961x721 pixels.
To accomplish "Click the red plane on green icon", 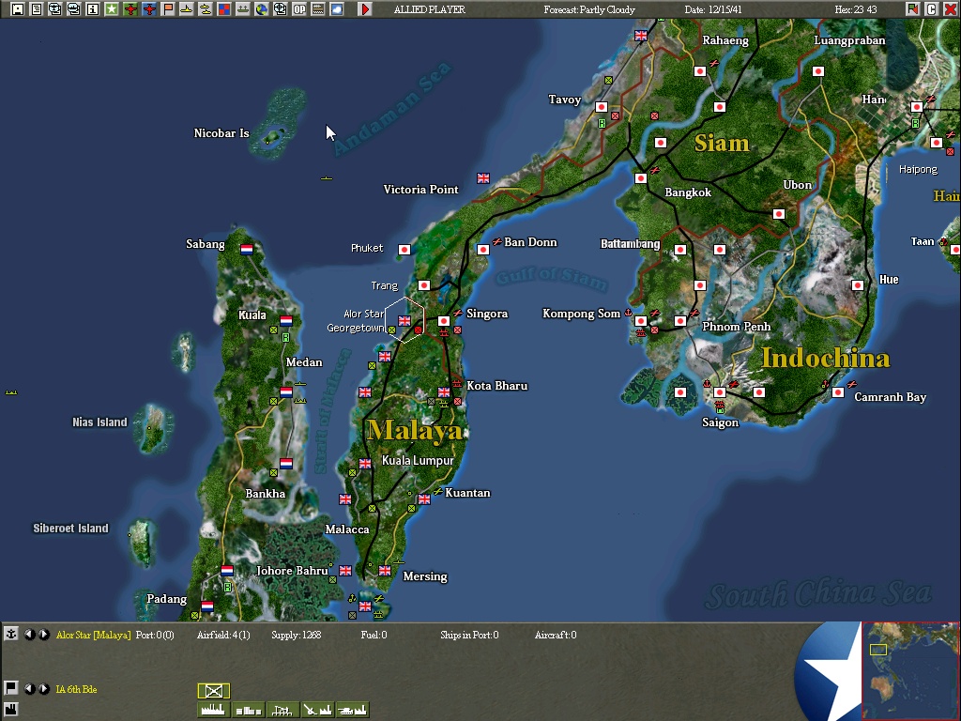I will pos(130,9).
